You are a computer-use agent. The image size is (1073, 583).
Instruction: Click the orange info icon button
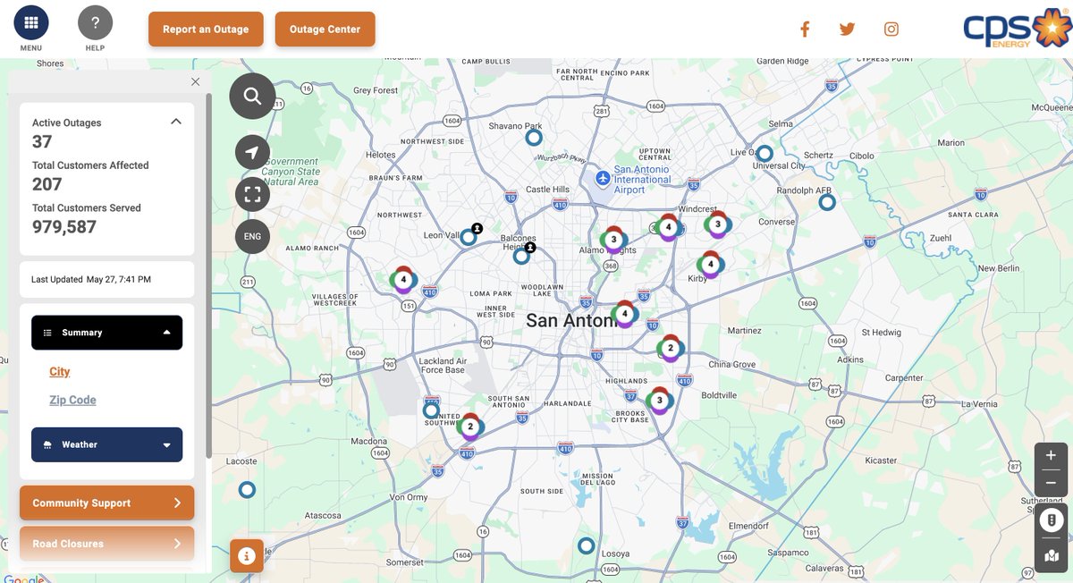point(247,555)
